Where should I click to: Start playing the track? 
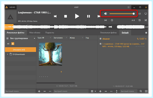[x=77, y=16]
